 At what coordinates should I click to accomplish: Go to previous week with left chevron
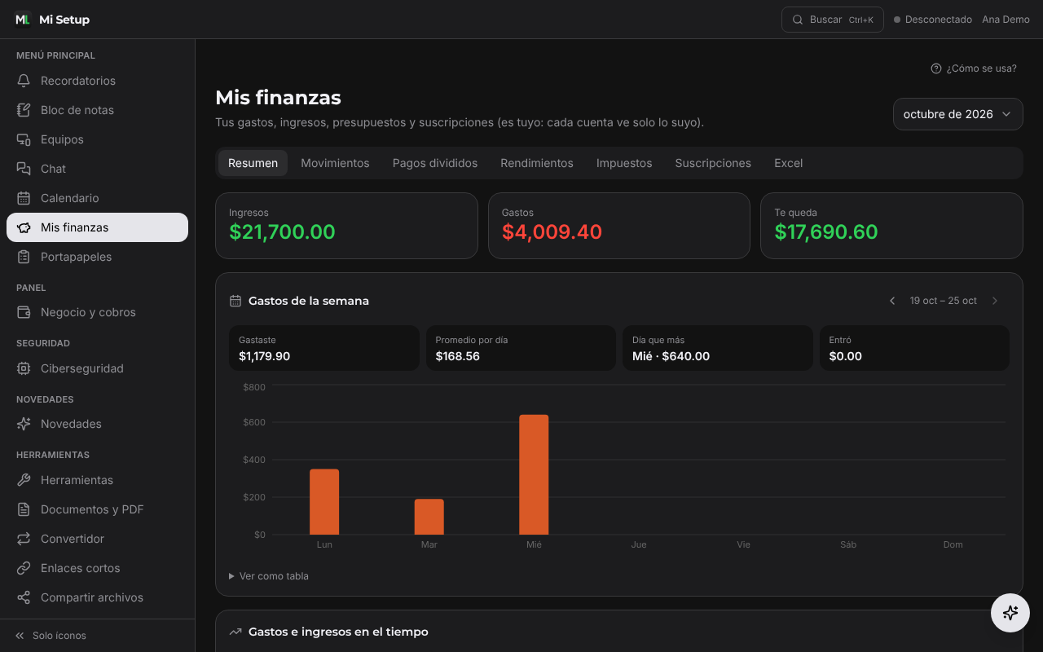point(892,301)
